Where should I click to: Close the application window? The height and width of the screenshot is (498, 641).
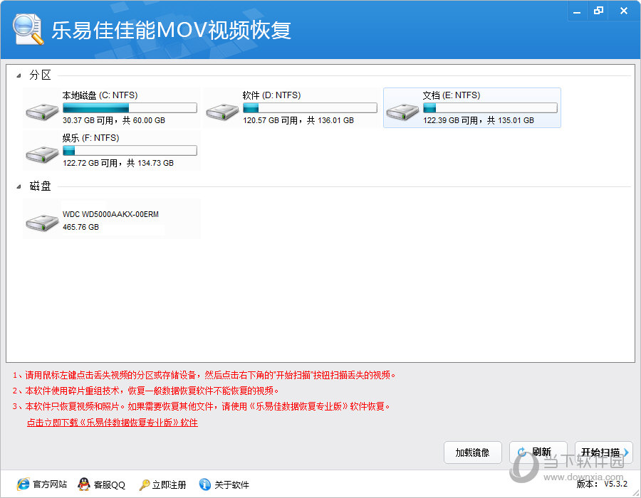(x=623, y=11)
